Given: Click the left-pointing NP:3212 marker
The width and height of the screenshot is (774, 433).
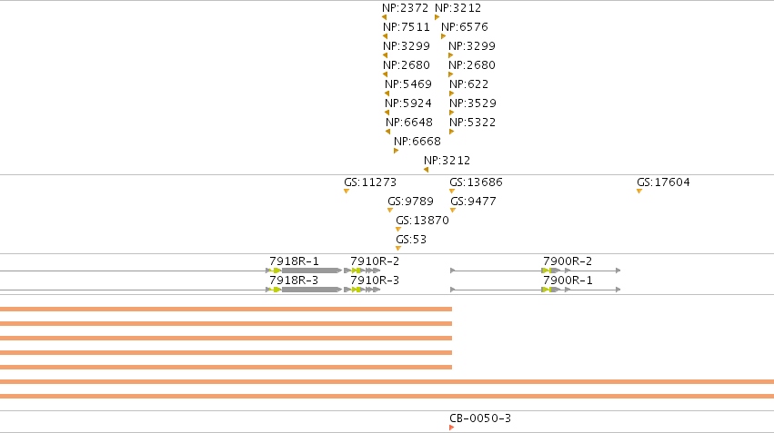Looking at the screenshot, I should [426, 170].
